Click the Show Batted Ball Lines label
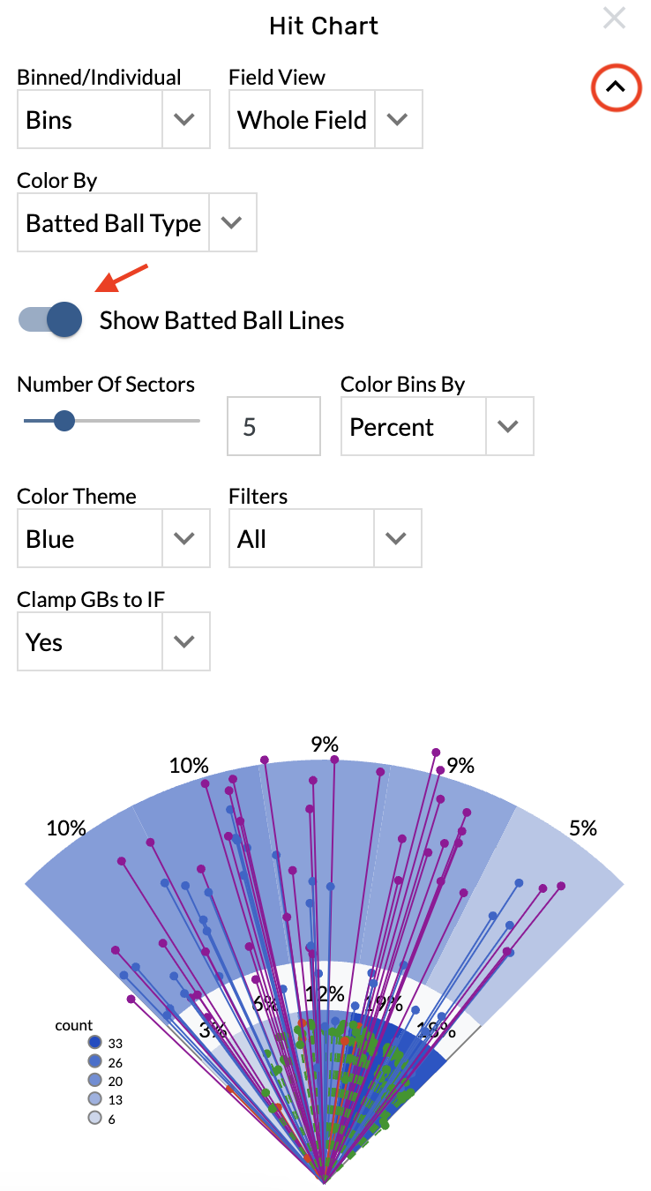This screenshot has height=1191, width=651. point(221,320)
